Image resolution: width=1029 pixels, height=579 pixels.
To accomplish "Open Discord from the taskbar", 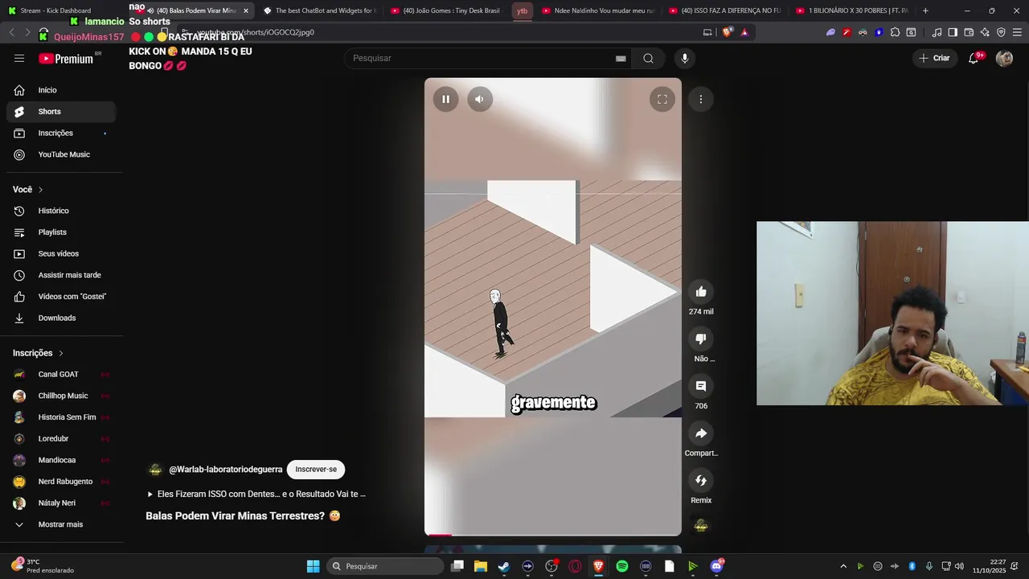I will pos(716,566).
